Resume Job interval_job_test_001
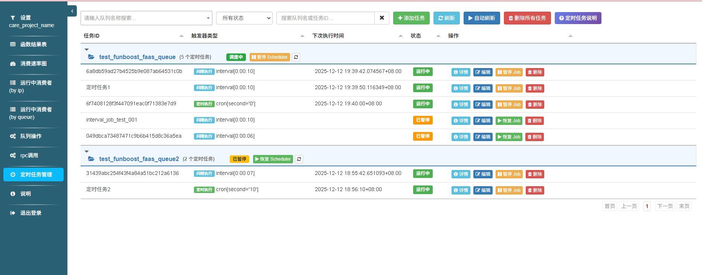This screenshot has height=275, width=702. point(509,121)
